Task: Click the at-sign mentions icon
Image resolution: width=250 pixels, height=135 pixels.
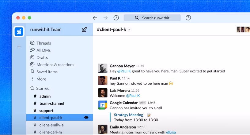Action: tap(32, 64)
